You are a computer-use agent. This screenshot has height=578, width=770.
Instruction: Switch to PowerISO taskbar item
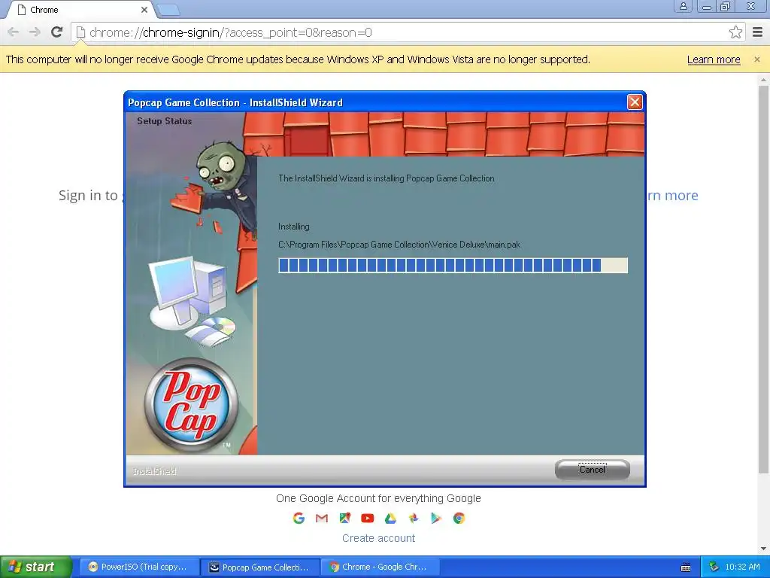(x=139, y=567)
